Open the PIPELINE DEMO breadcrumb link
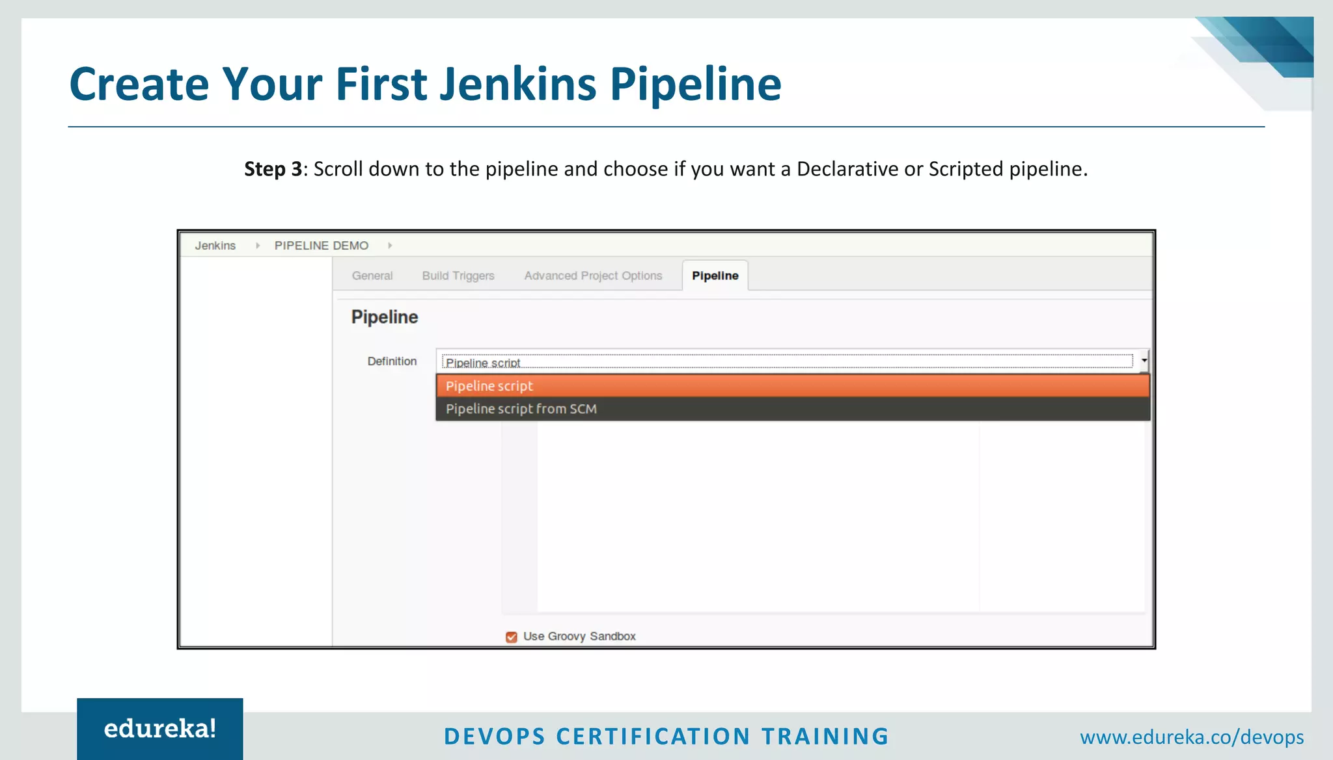The width and height of the screenshot is (1333, 760). coord(322,246)
